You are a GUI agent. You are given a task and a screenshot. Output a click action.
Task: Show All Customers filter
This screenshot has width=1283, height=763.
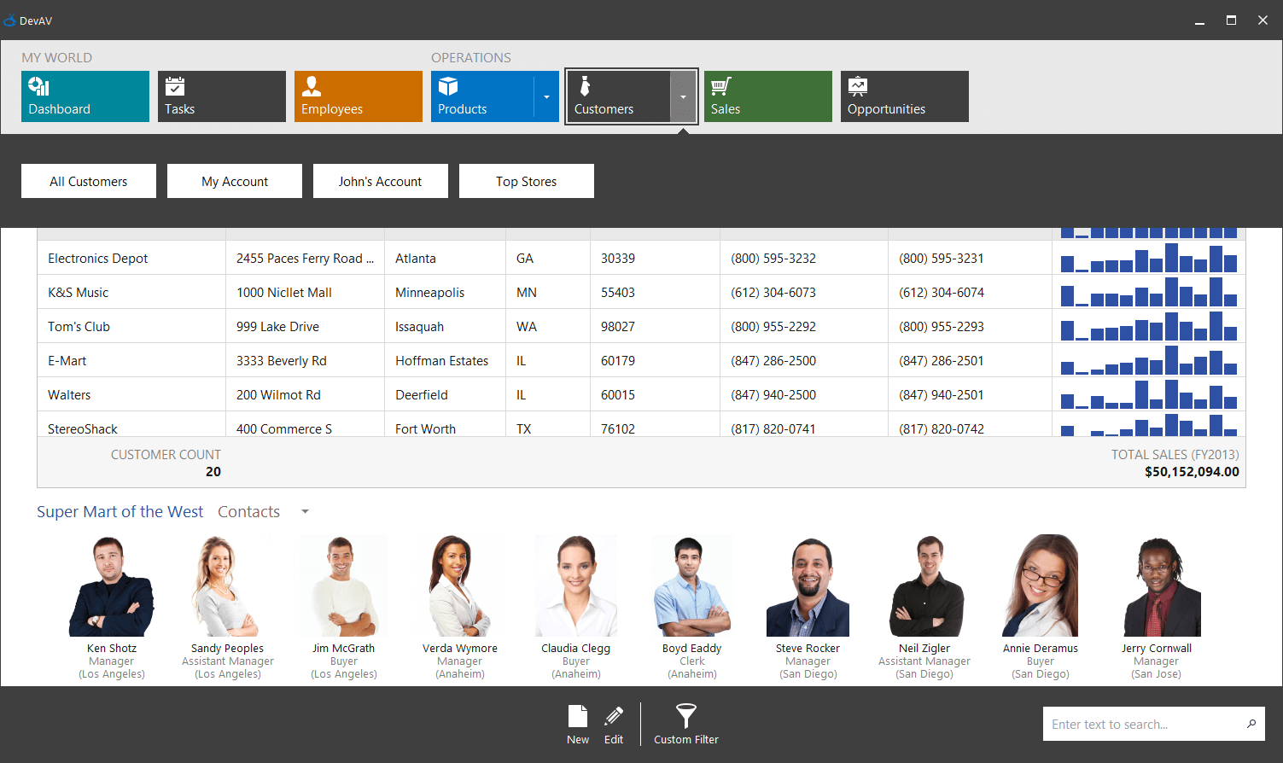(x=89, y=181)
